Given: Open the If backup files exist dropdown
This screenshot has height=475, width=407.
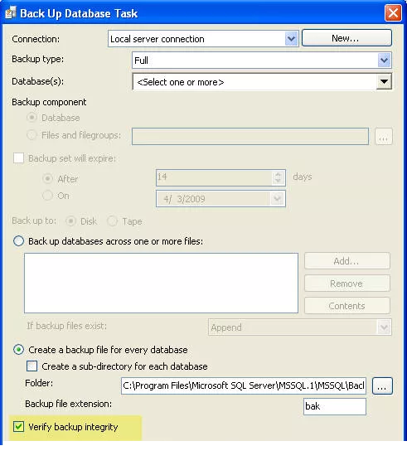Looking at the screenshot, I should 384,327.
